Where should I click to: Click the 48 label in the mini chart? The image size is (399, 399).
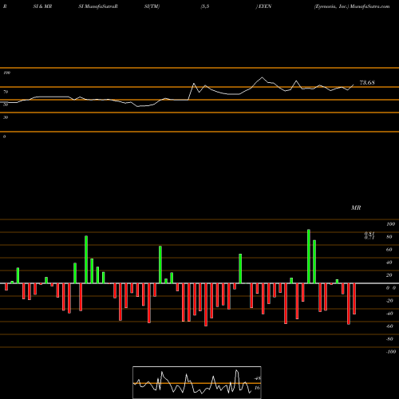click(257, 378)
